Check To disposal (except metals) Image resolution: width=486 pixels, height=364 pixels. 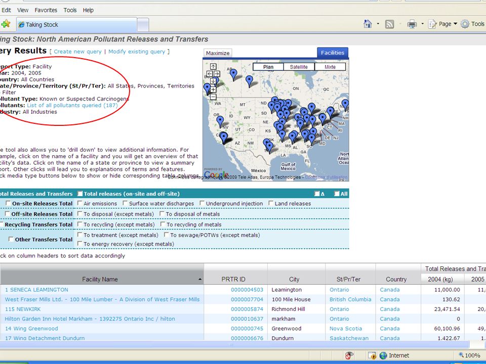click(79, 213)
